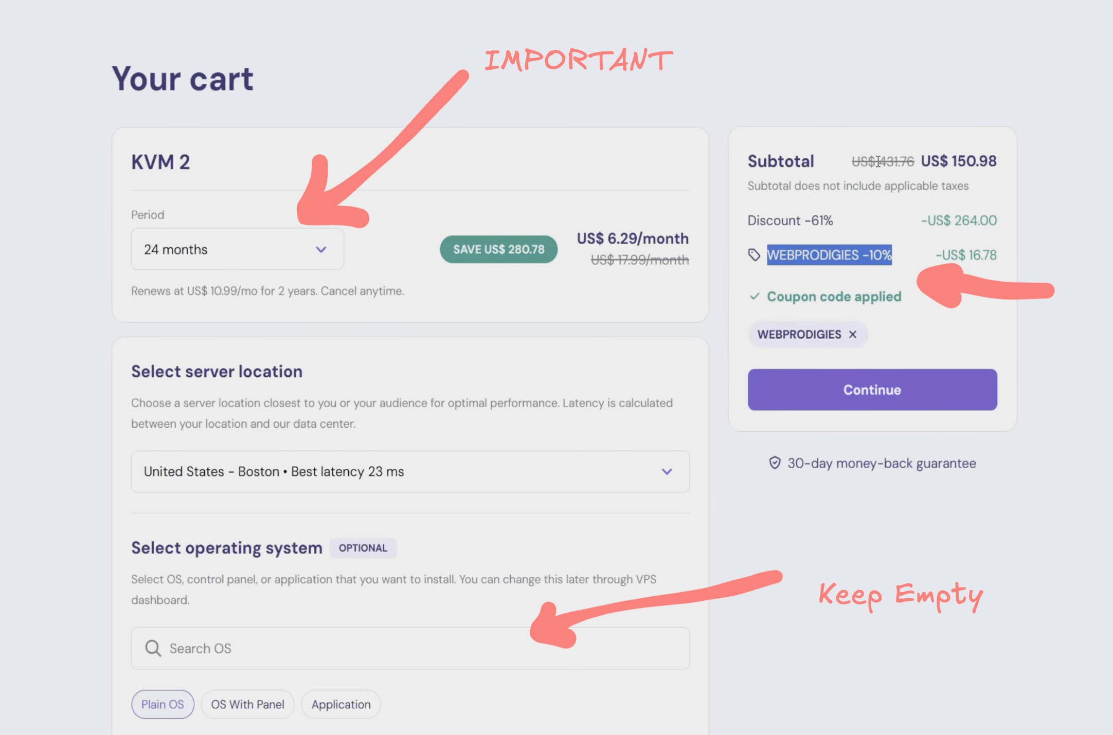
Task: Click the OPTIONAL label badge
Action: pos(363,548)
